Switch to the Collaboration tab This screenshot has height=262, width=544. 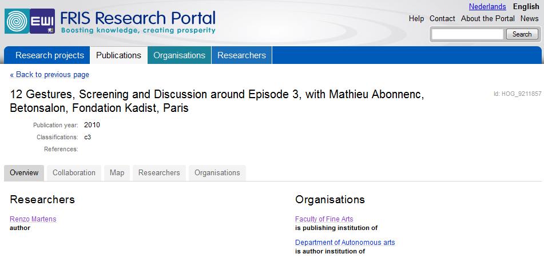pyautogui.click(x=74, y=173)
